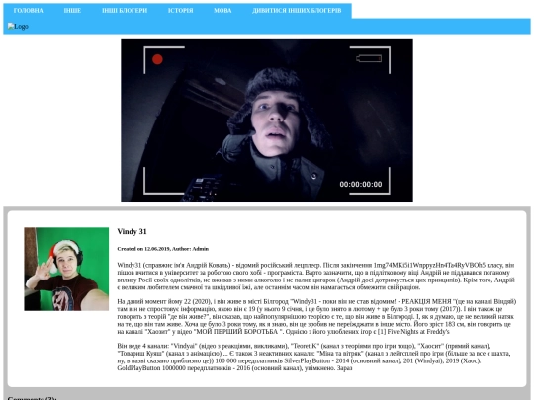The height and width of the screenshot is (400, 534).
Task: Click the paragraph starting 'Він веде 4 канали'
Action: click(314, 357)
